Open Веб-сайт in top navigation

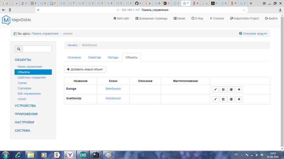[121, 18]
